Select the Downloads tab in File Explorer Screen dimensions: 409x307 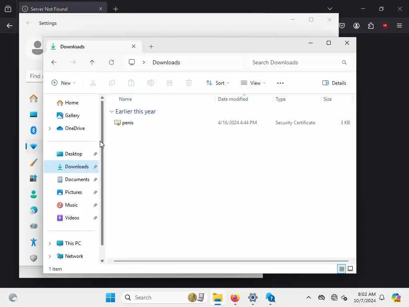[94, 47]
